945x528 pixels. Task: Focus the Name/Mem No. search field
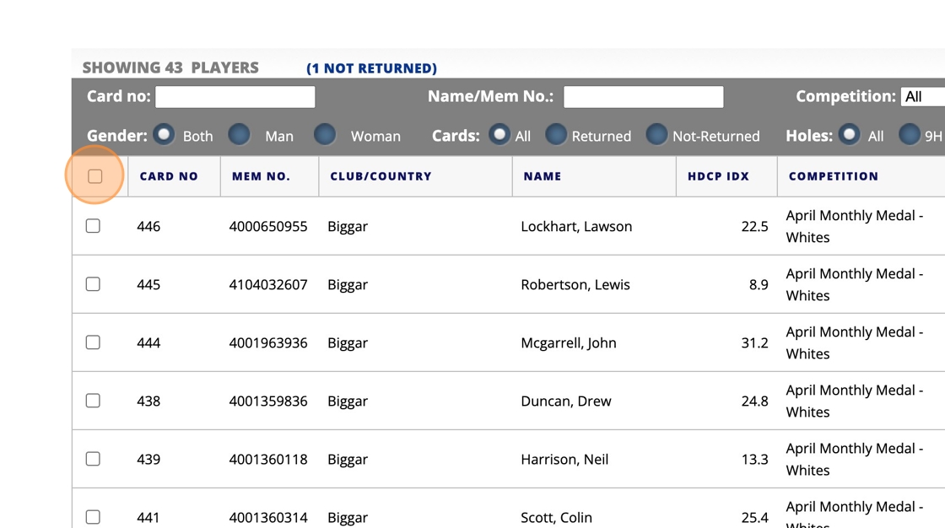[x=643, y=97]
